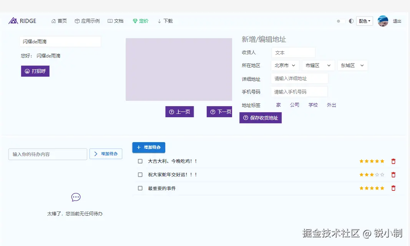Click the 新增/编辑地址 heading text
The image size is (410, 246).
[264, 39]
